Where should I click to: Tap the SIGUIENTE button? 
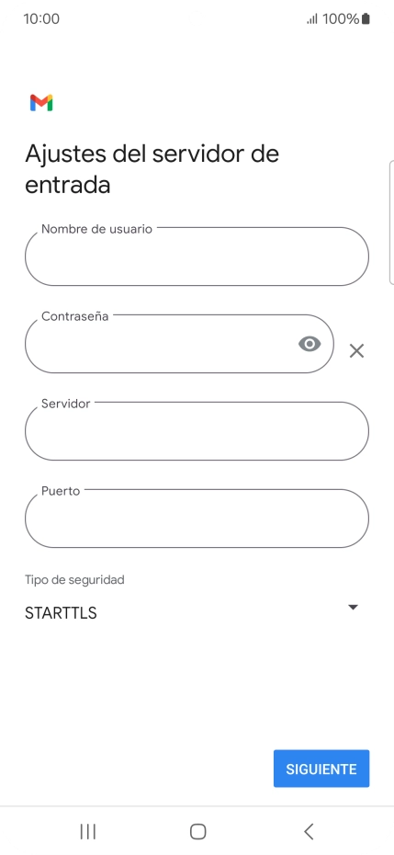click(x=321, y=769)
